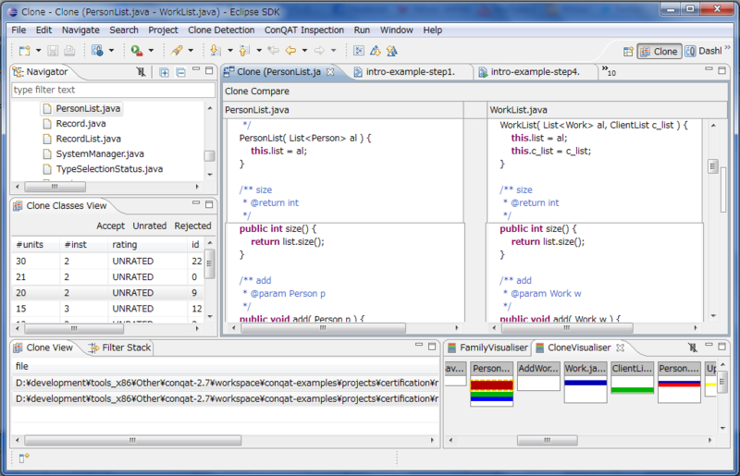Image resolution: width=740 pixels, height=476 pixels.
Task: Maximize the Clone Classes View panel
Action: 209,204
